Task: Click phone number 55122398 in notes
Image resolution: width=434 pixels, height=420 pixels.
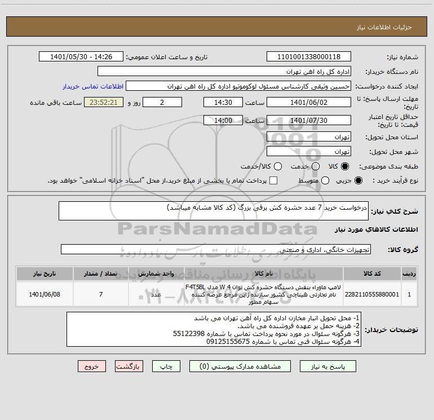Action: point(189,334)
